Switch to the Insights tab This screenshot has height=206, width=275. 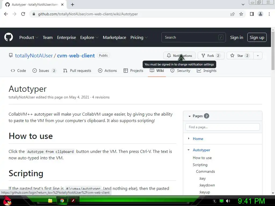click(207, 71)
